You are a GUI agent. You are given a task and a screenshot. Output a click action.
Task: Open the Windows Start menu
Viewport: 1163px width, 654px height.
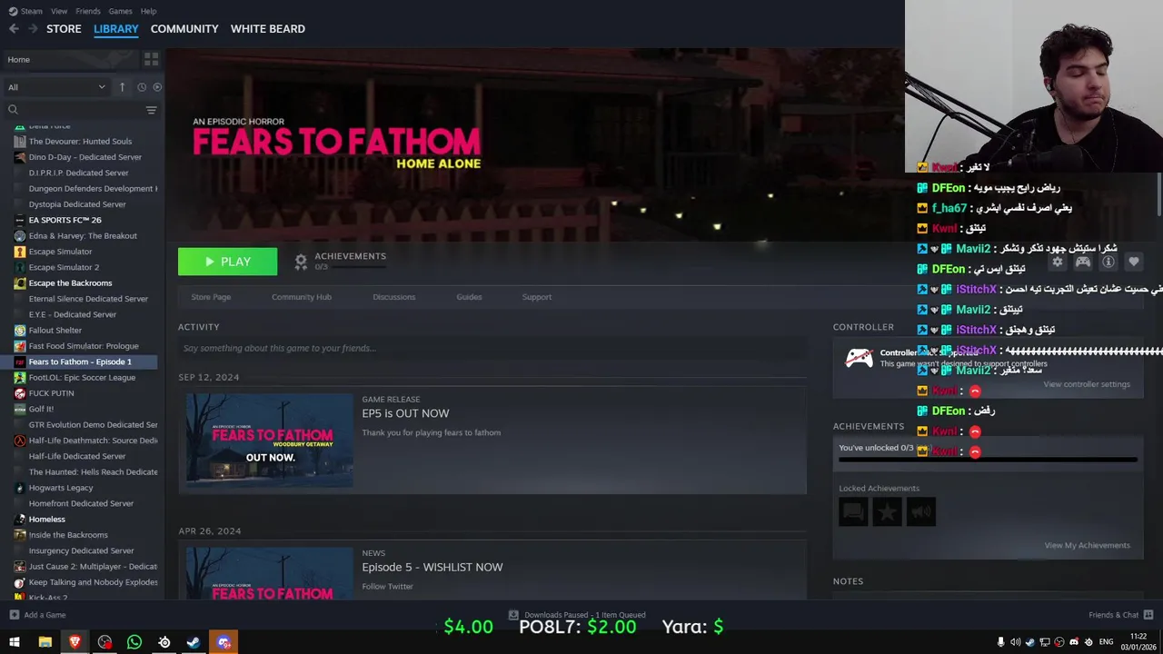pos(15,642)
